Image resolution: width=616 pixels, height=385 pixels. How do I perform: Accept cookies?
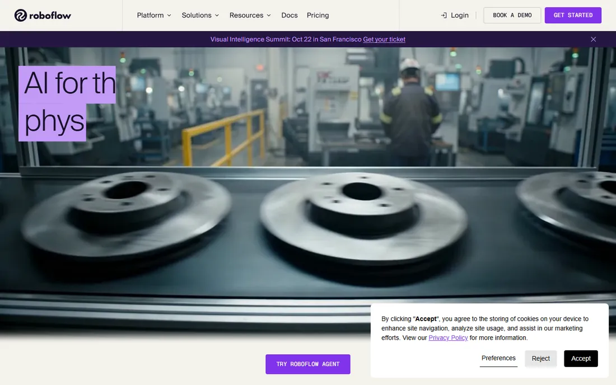pyautogui.click(x=581, y=359)
